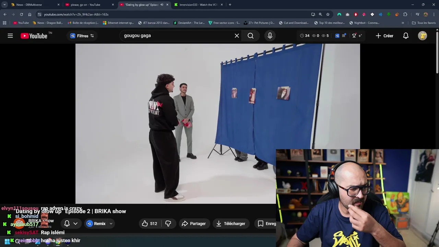Open the media control playlist icon
The width and height of the screenshot is (439, 247).
(417, 14)
